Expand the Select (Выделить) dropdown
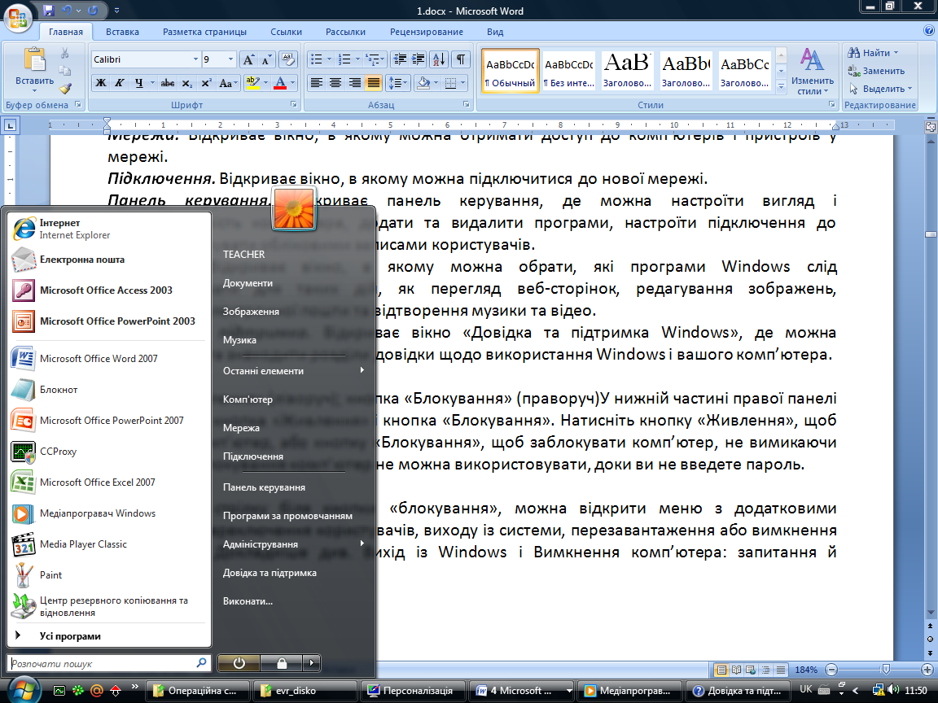Image resolution: width=938 pixels, height=703 pixels. click(x=910, y=89)
